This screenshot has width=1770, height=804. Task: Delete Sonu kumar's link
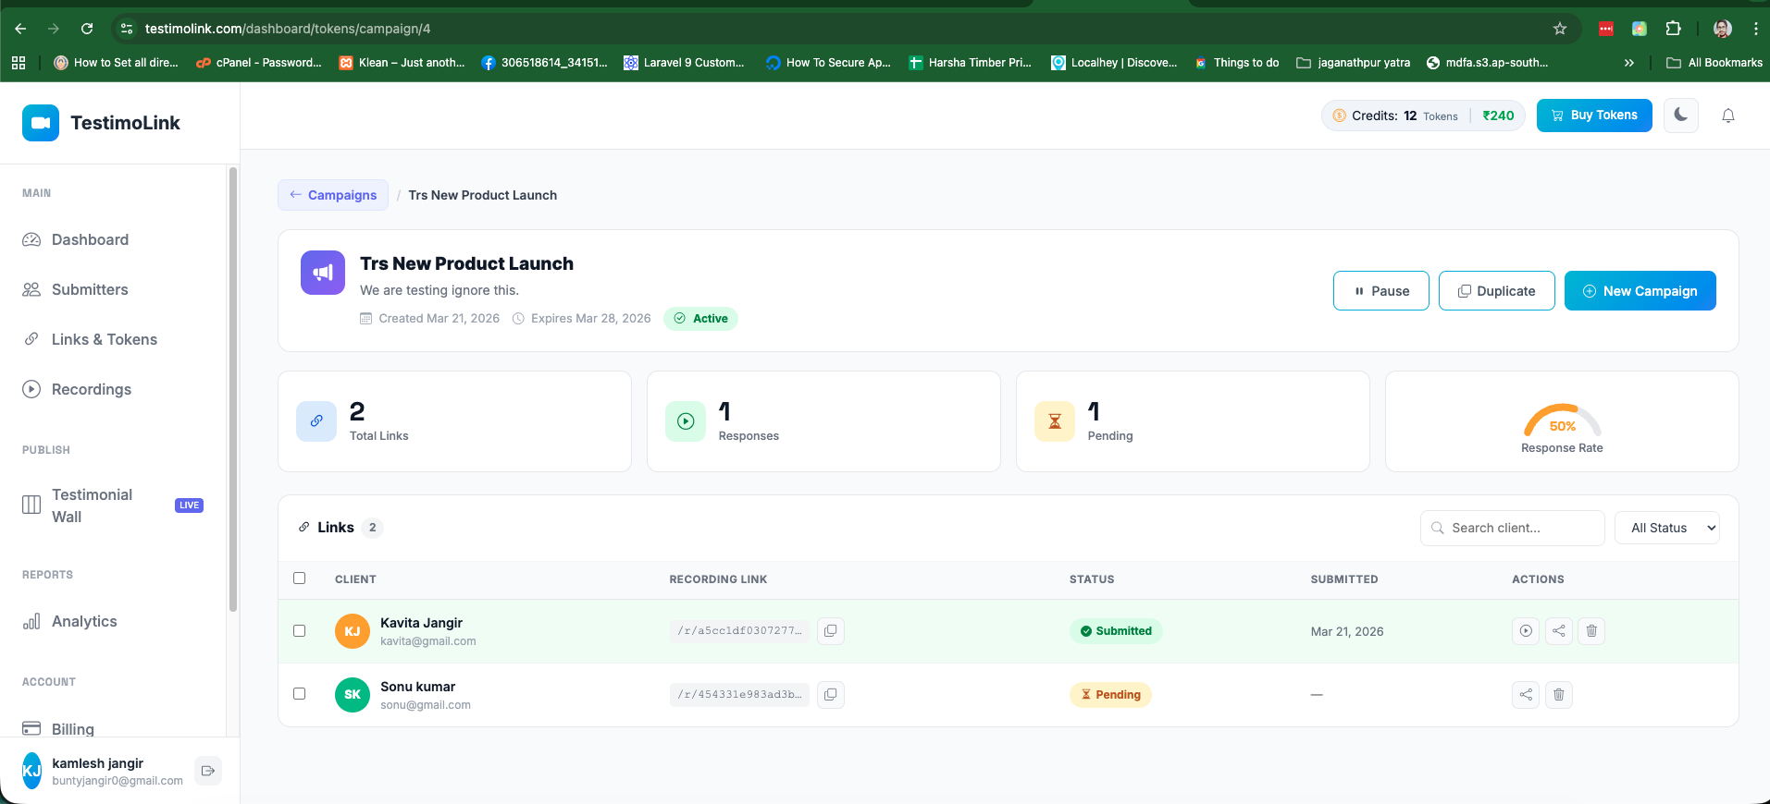click(x=1559, y=694)
